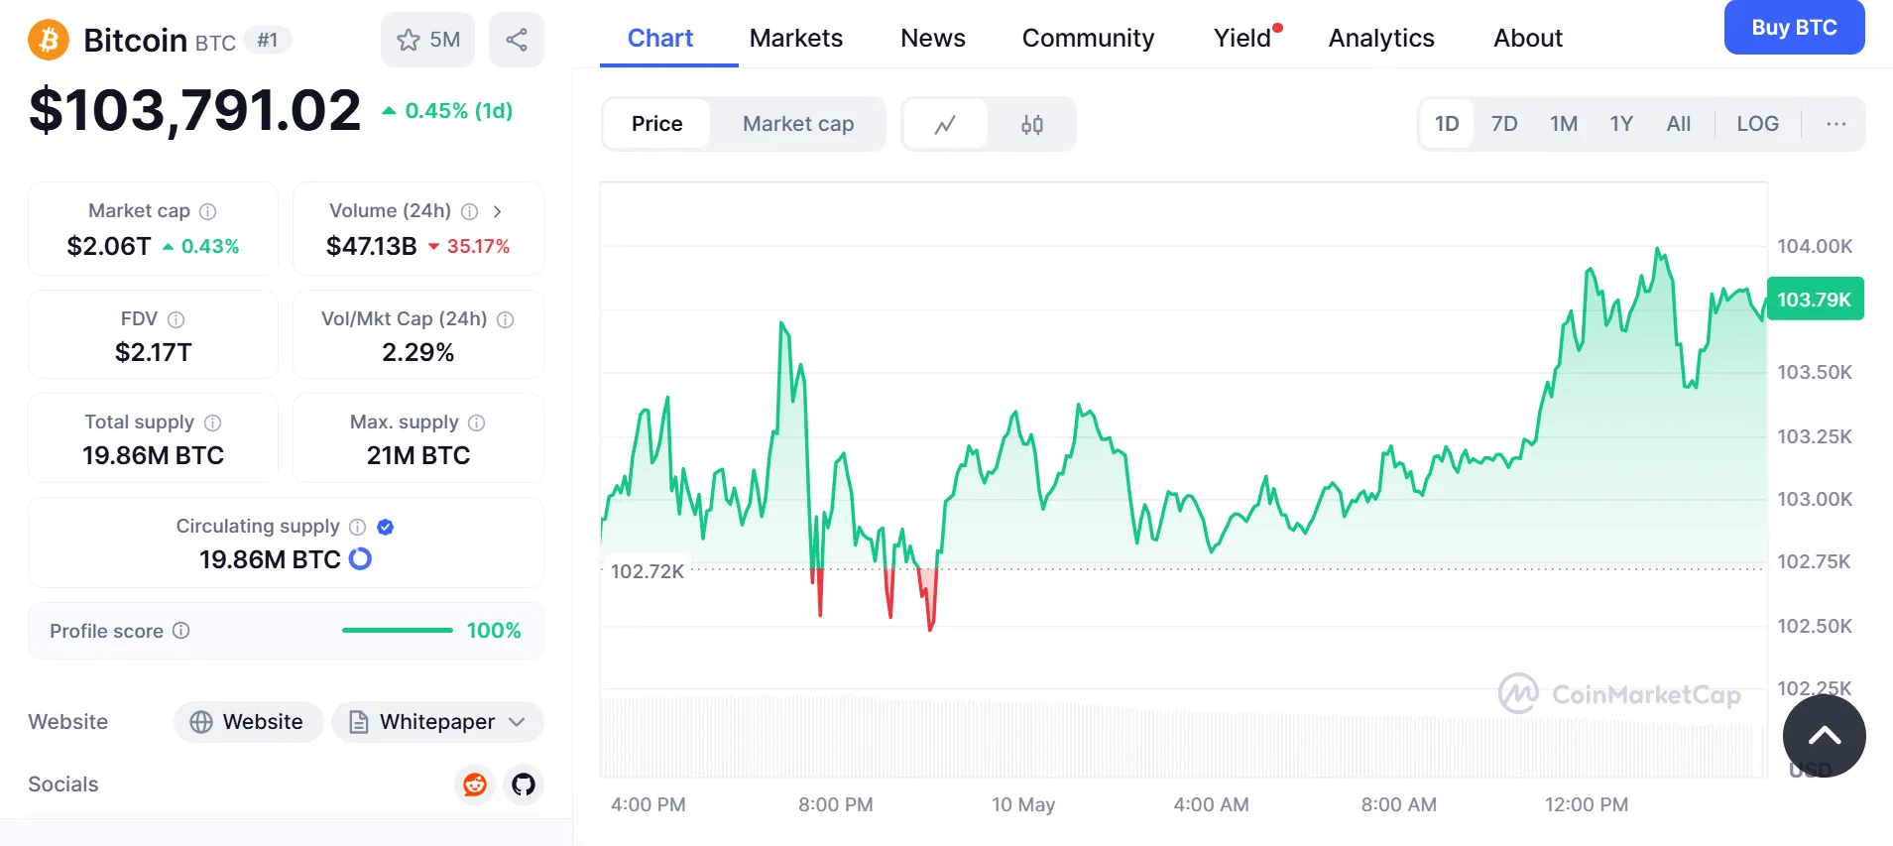Click the 10 May date axis label
This screenshot has width=1893, height=846.
1023,804
